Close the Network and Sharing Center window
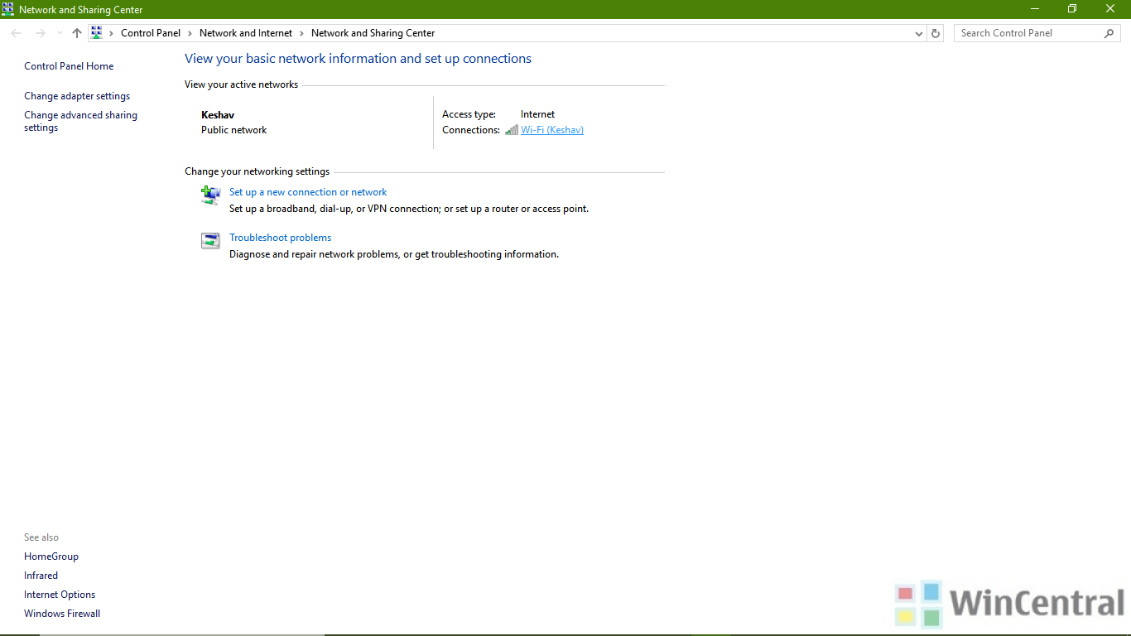 pos(1110,9)
